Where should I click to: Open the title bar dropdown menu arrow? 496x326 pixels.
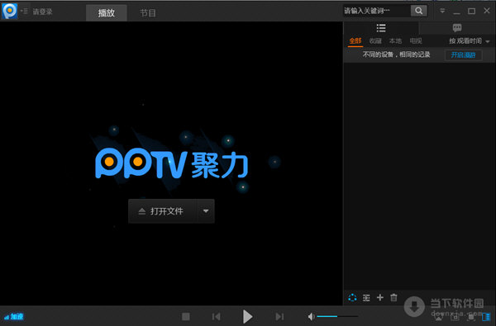[442, 11]
